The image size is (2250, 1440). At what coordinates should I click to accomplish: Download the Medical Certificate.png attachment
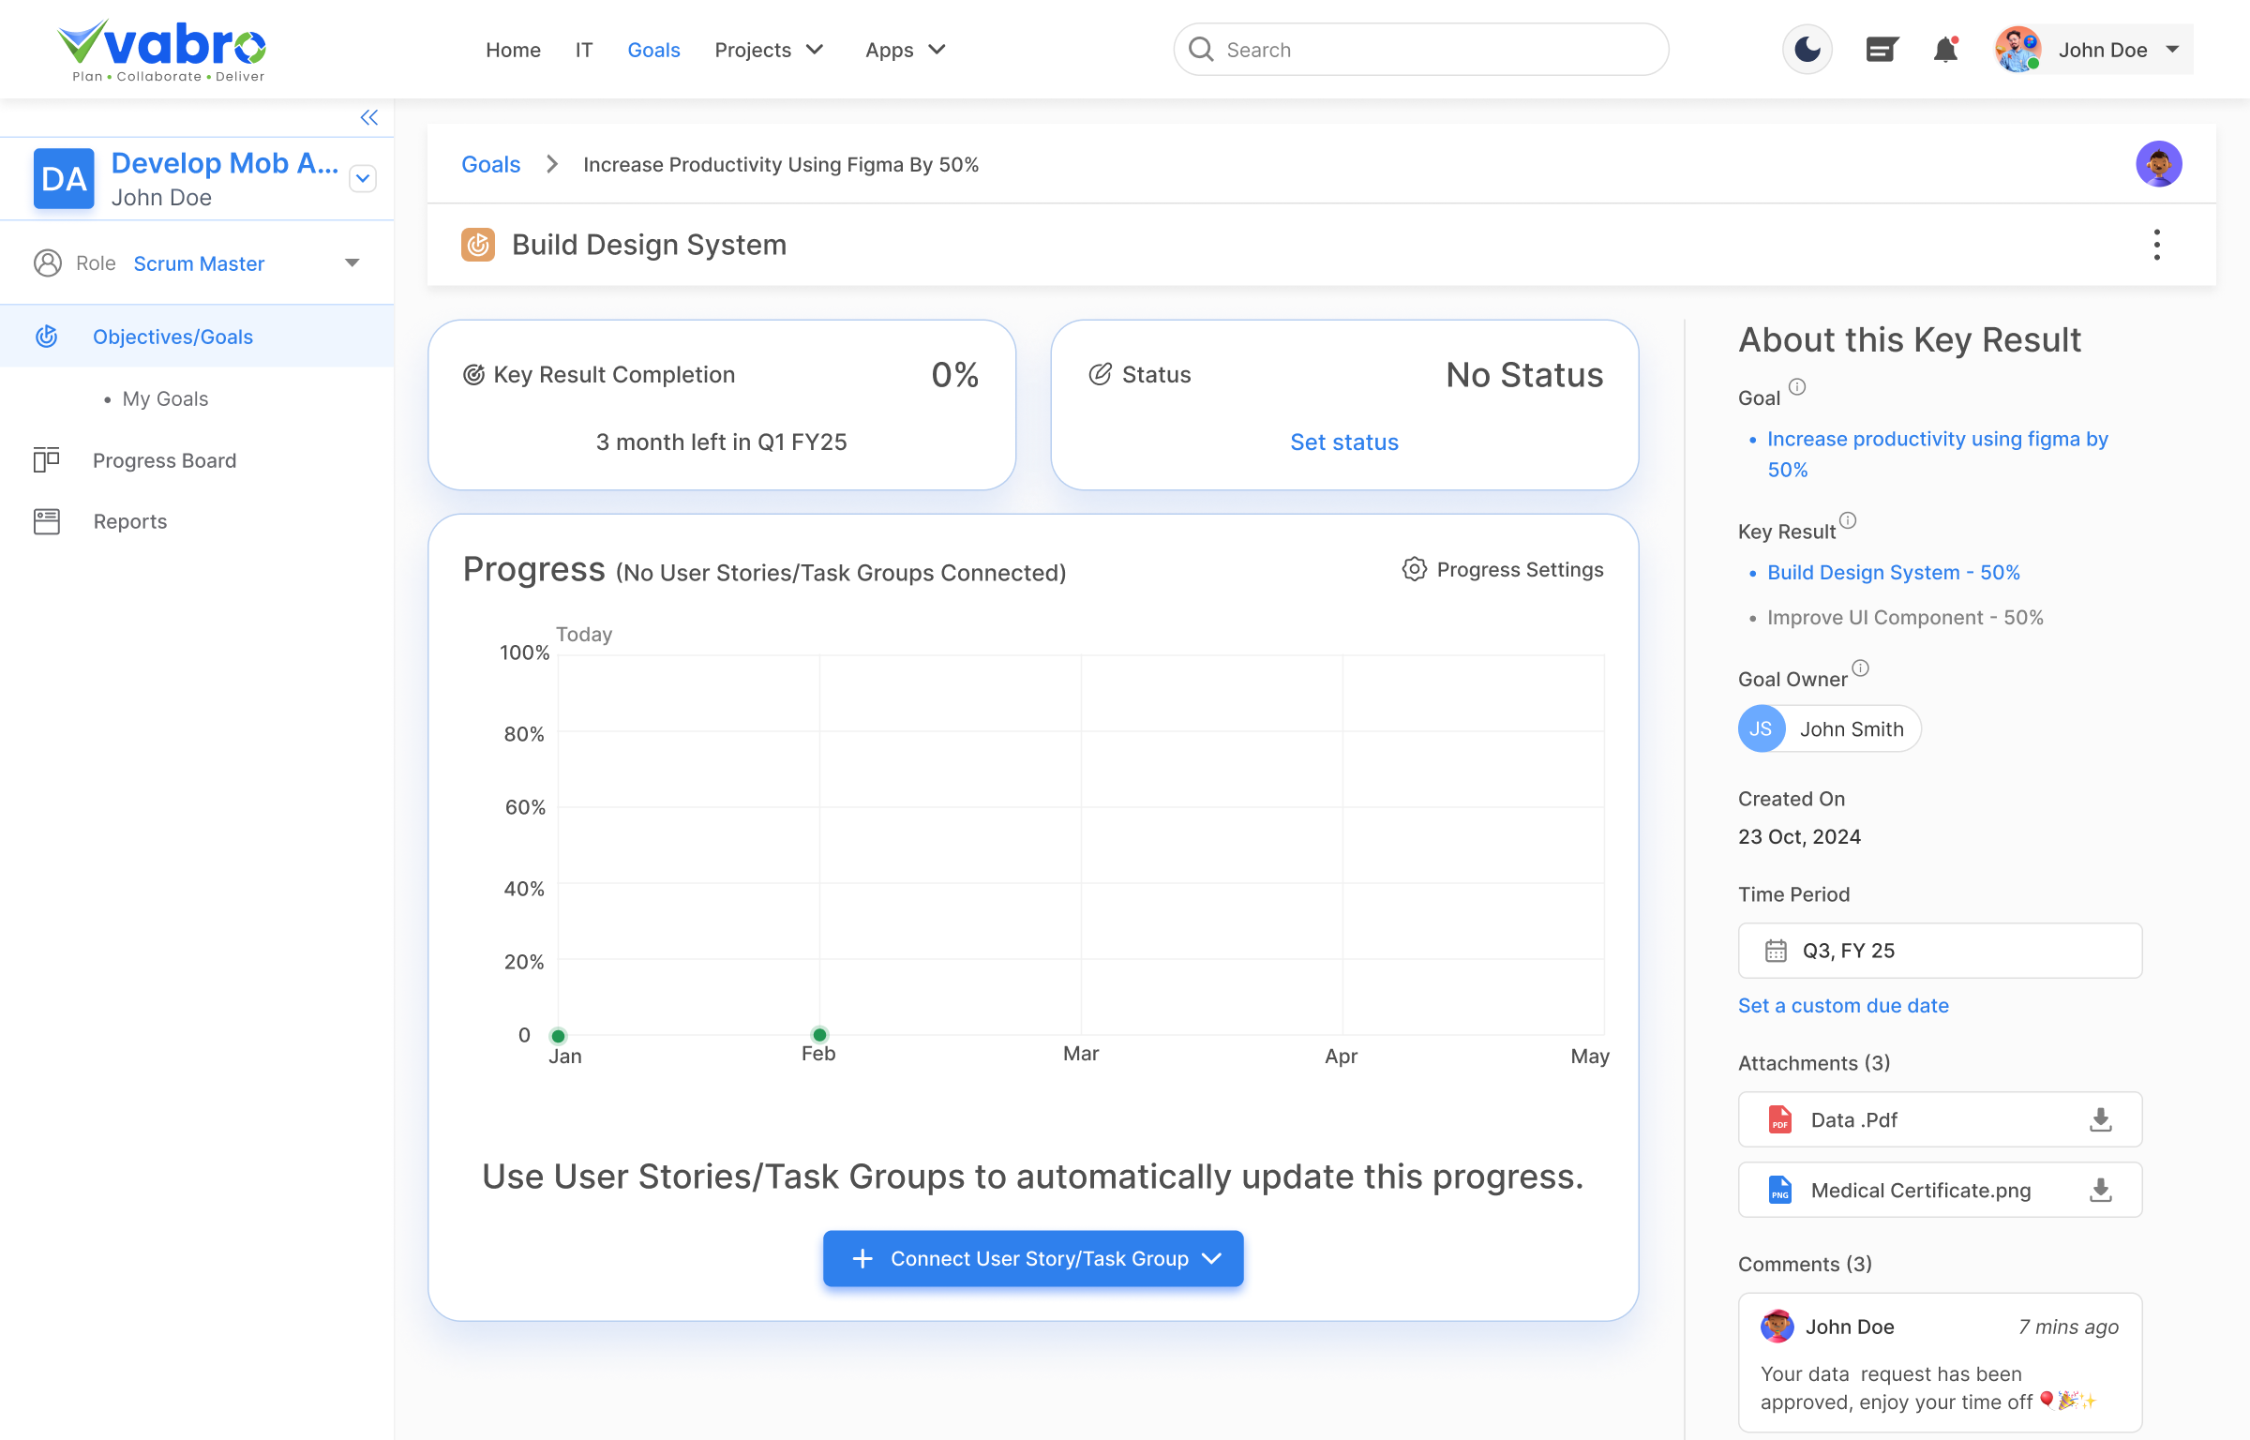pyautogui.click(x=2100, y=1190)
